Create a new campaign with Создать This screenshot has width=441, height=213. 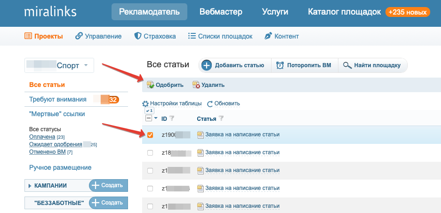click(x=108, y=185)
